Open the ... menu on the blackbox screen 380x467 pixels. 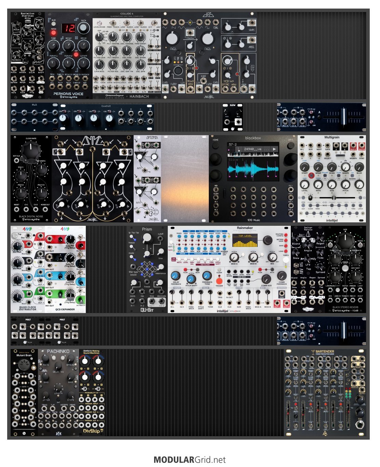pos(267,149)
